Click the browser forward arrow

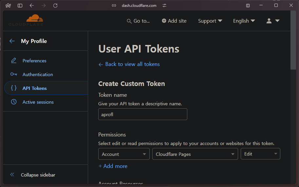tap(44, 6)
